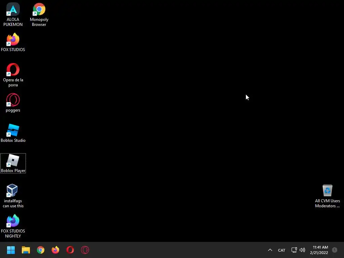Select the poggers Opera GX shortcut
This screenshot has height=258, width=344.
13,103
